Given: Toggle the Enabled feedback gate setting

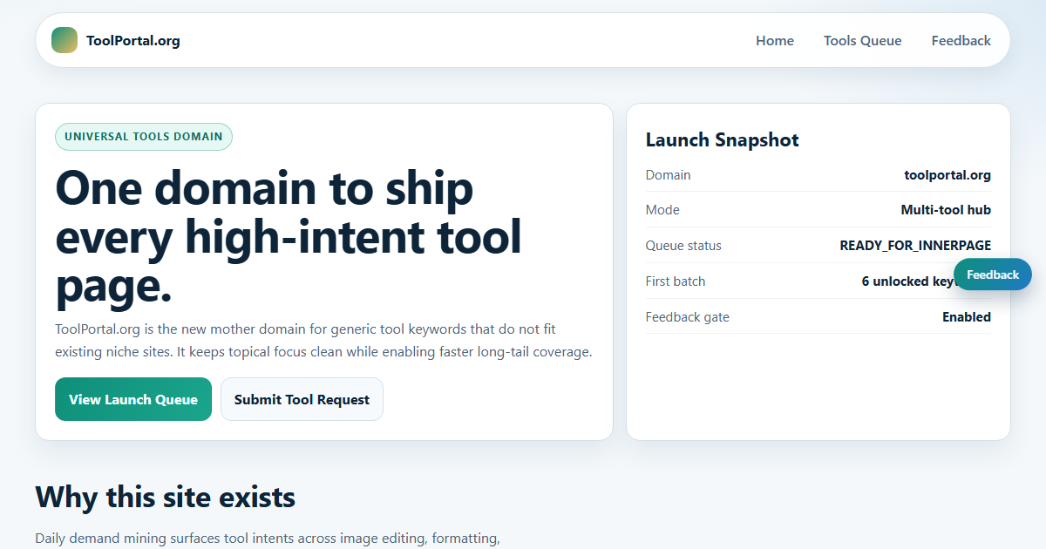Looking at the screenshot, I should click(x=966, y=317).
